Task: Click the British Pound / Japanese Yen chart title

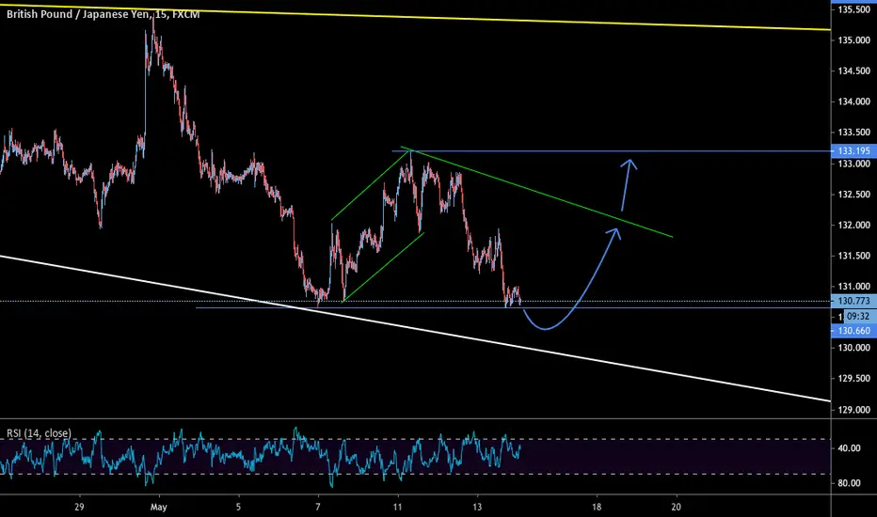Action: coord(103,14)
